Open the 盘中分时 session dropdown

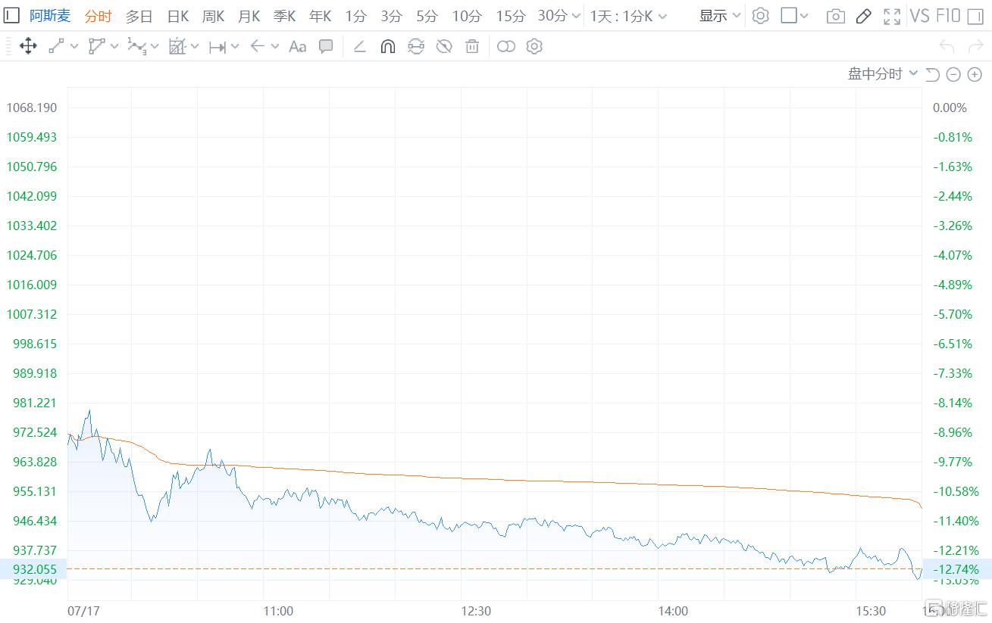pyautogui.click(x=883, y=74)
